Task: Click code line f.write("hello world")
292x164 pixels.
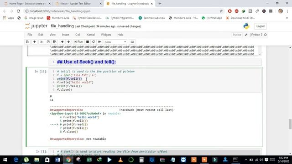Action: click(75, 82)
